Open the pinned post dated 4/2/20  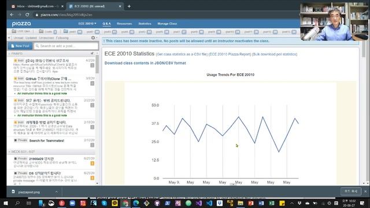51,66
